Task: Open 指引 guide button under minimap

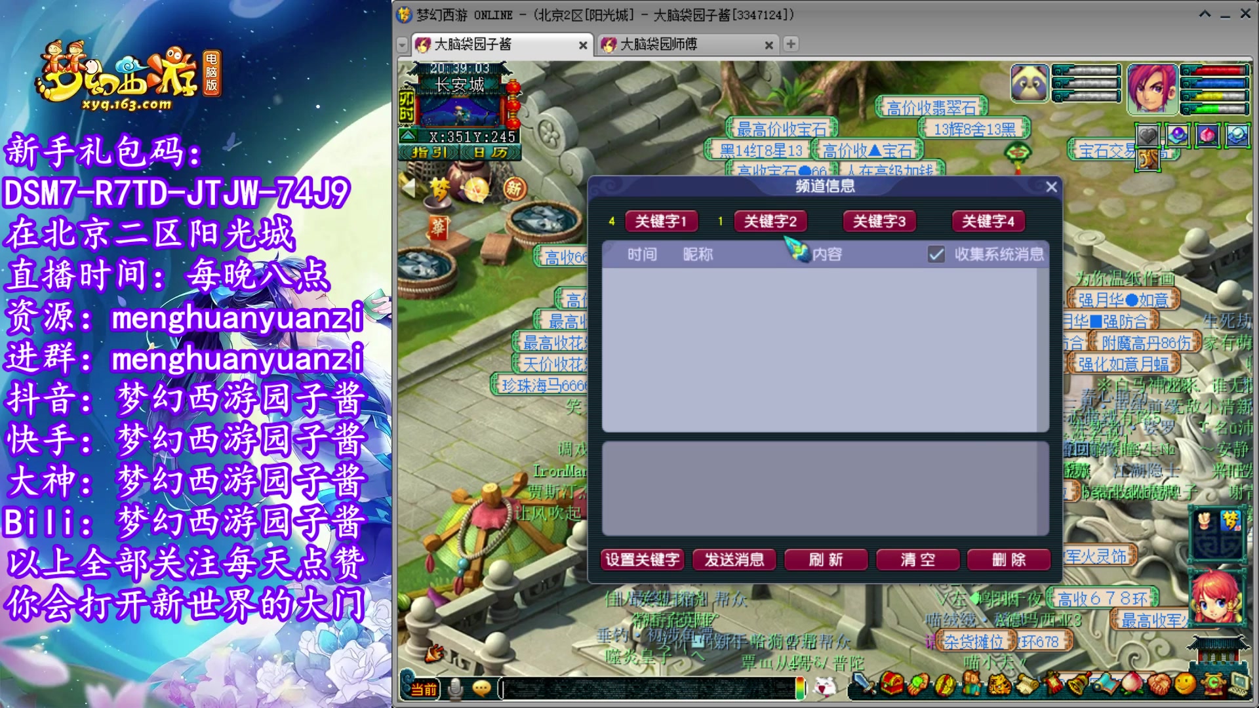Action: pyautogui.click(x=430, y=152)
